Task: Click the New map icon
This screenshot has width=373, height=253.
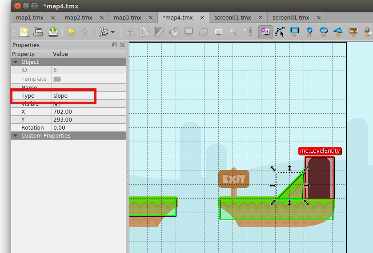Action: (x=24, y=32)
